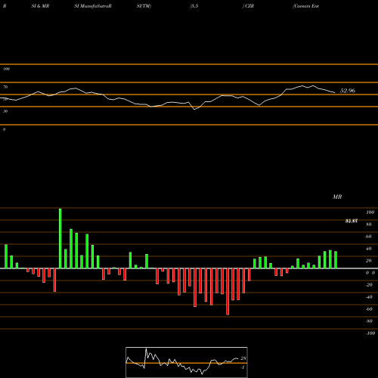
Task: Open the mini overview chart thumbnail
Action: [187, 362]
